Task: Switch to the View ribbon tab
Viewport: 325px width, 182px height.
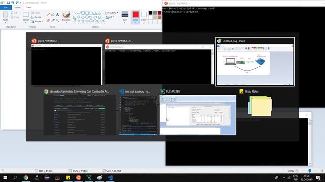Action: 28,7
